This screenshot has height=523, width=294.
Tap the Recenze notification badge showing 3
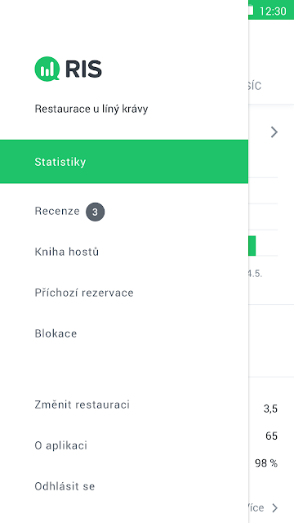(x=95, y=212)
